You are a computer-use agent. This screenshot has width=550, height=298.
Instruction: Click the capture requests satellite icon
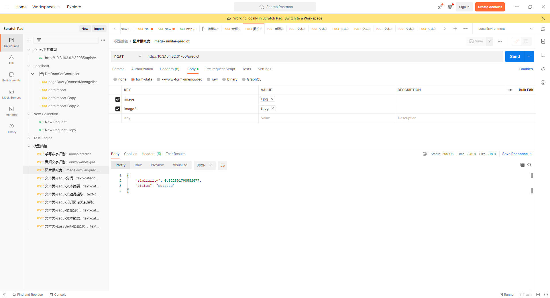pyautogui.click(x=440, y=7)
